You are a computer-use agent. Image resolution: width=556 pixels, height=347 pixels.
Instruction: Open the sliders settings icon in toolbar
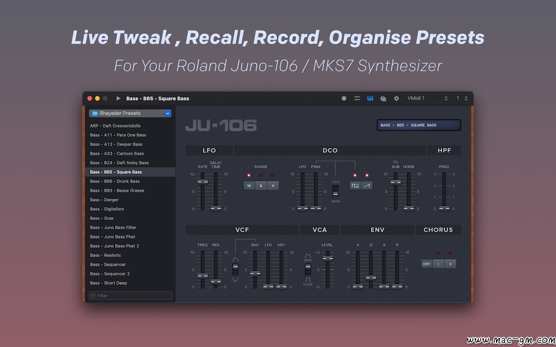point(357,98)
